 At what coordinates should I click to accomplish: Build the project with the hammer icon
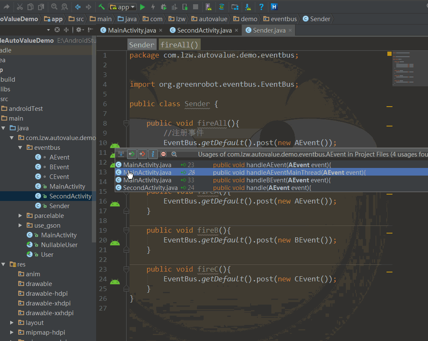tap(102, 6)
